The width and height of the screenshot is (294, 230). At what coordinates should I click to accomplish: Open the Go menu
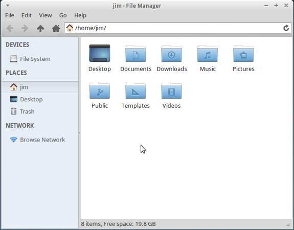point(63,15)
